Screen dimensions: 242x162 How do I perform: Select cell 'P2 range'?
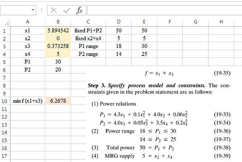(x=88, y=54)
